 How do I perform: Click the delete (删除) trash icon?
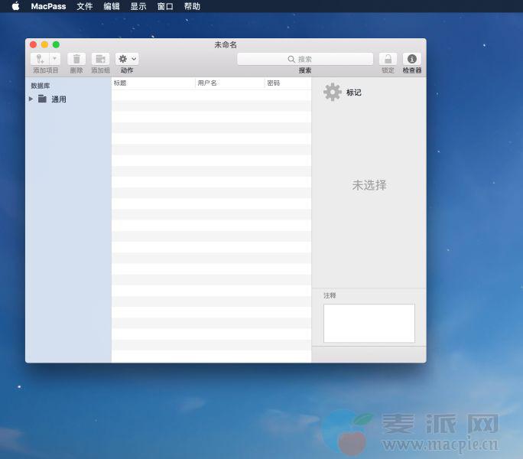point(76,59)
